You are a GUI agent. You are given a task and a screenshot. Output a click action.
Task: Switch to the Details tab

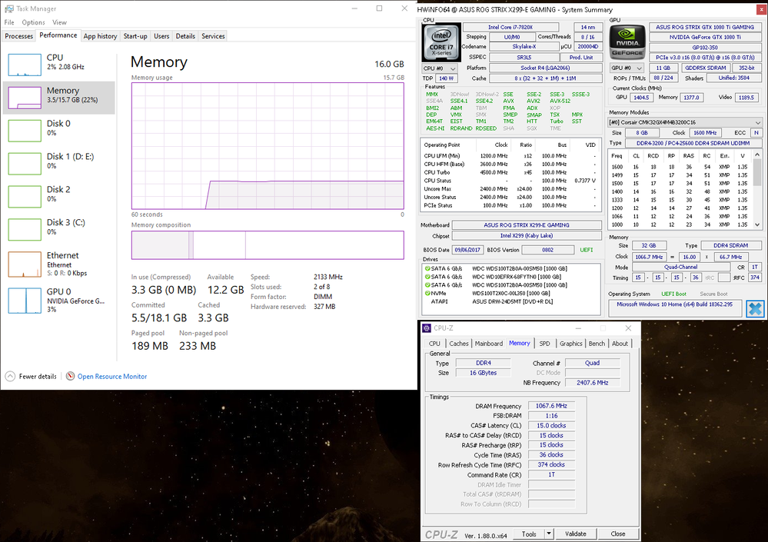(185, 36)
